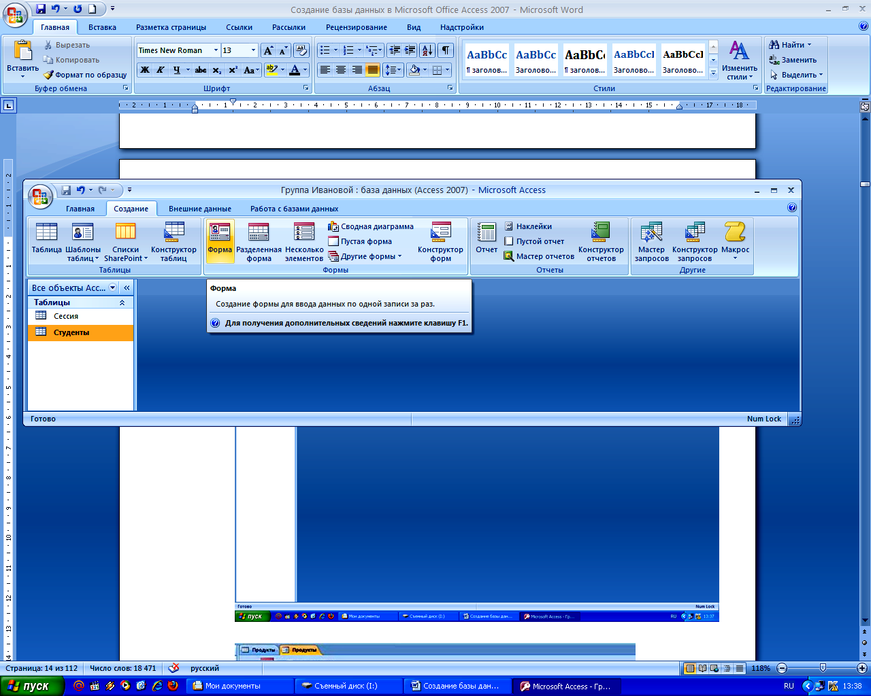Open the font size dropdown showing 13
871x696 pixels.
(254, 50)
